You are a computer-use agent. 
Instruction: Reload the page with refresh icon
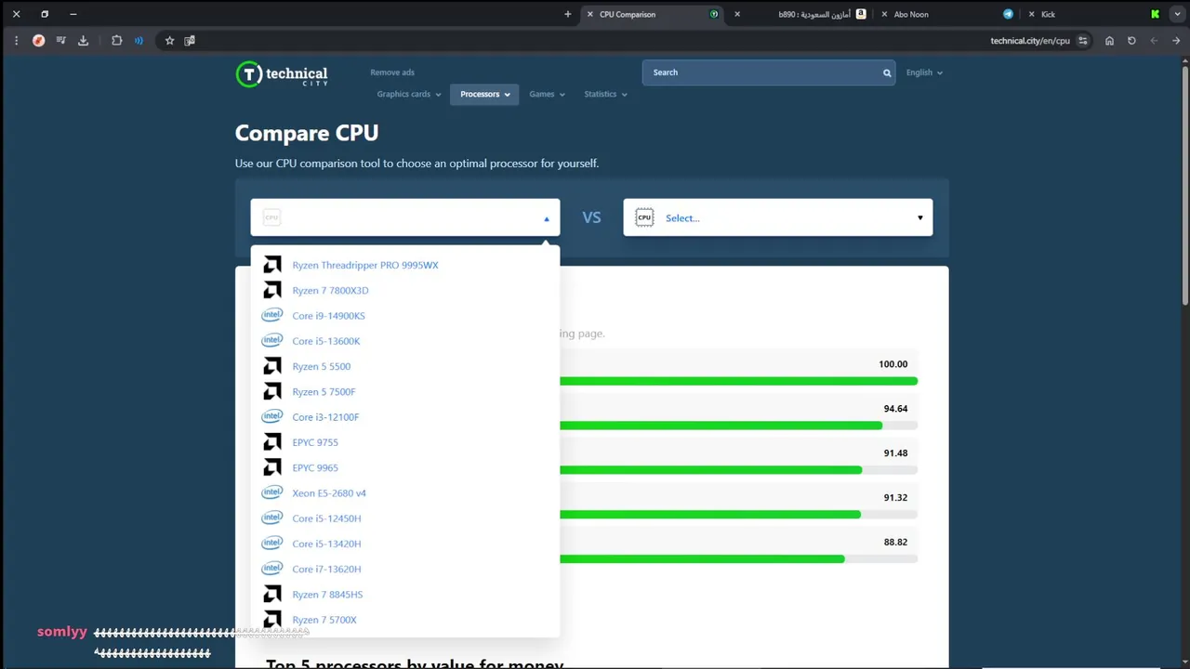(1131, 41)
